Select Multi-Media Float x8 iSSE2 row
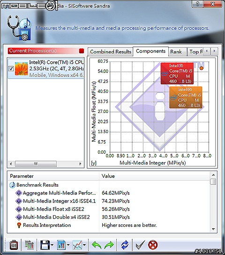225x255 pixels. pyautogui.click(x=109, y=209)
